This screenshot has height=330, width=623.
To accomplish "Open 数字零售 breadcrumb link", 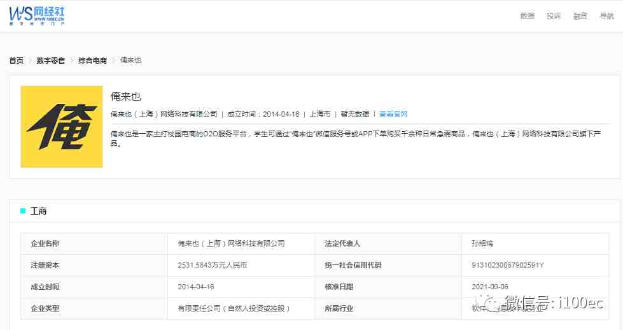I will tap(50, 61).
